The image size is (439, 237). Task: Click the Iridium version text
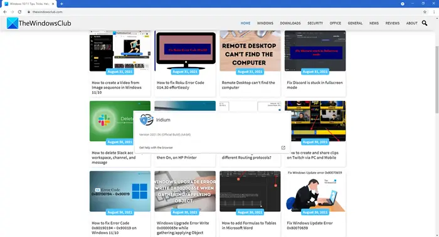(x=164, y=135)
